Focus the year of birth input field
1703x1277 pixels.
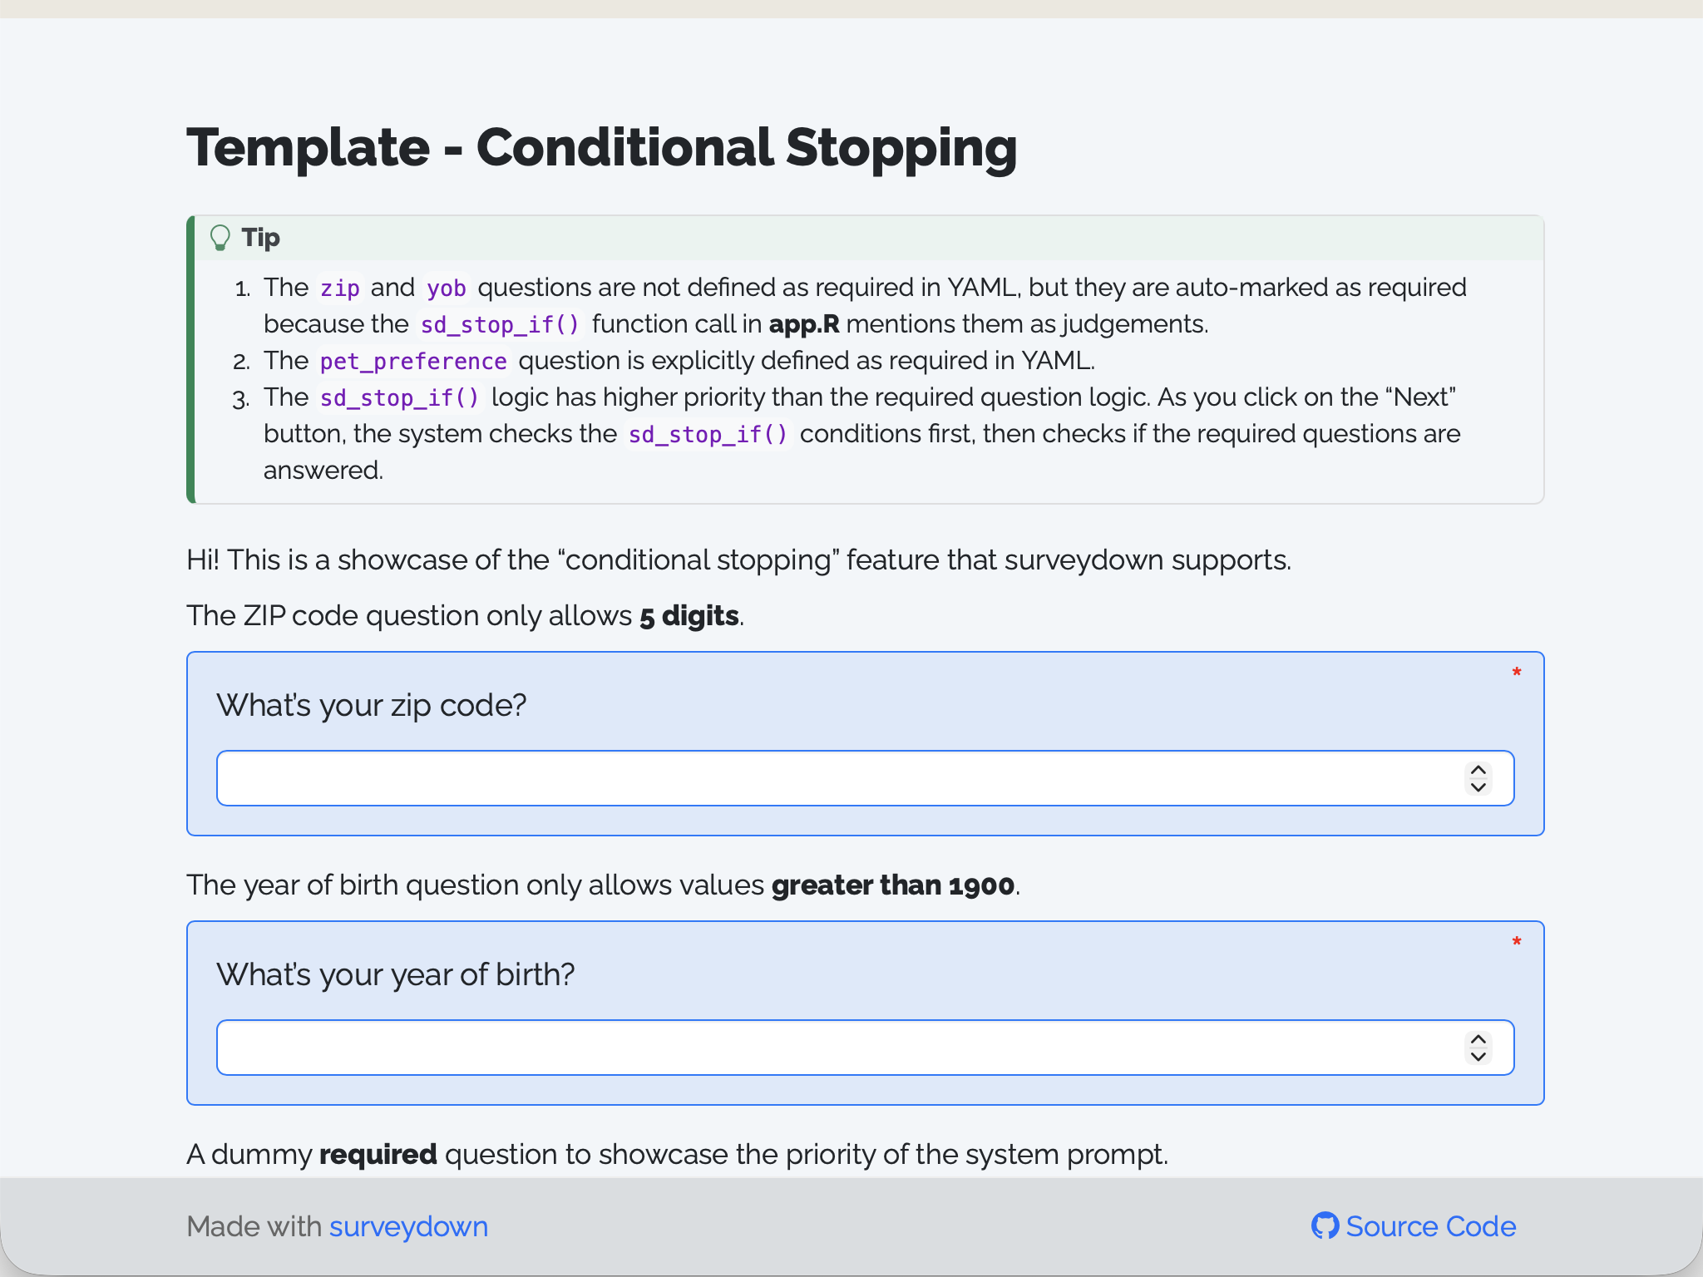click(865, 1048)
